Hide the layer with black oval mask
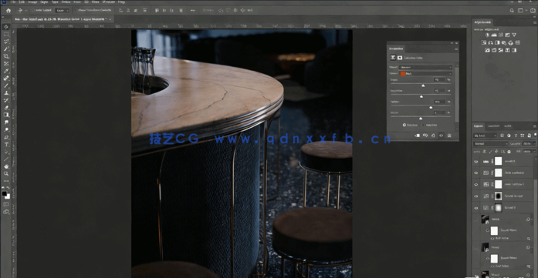This screenshot has height=278, width=538. pos(476,196)
